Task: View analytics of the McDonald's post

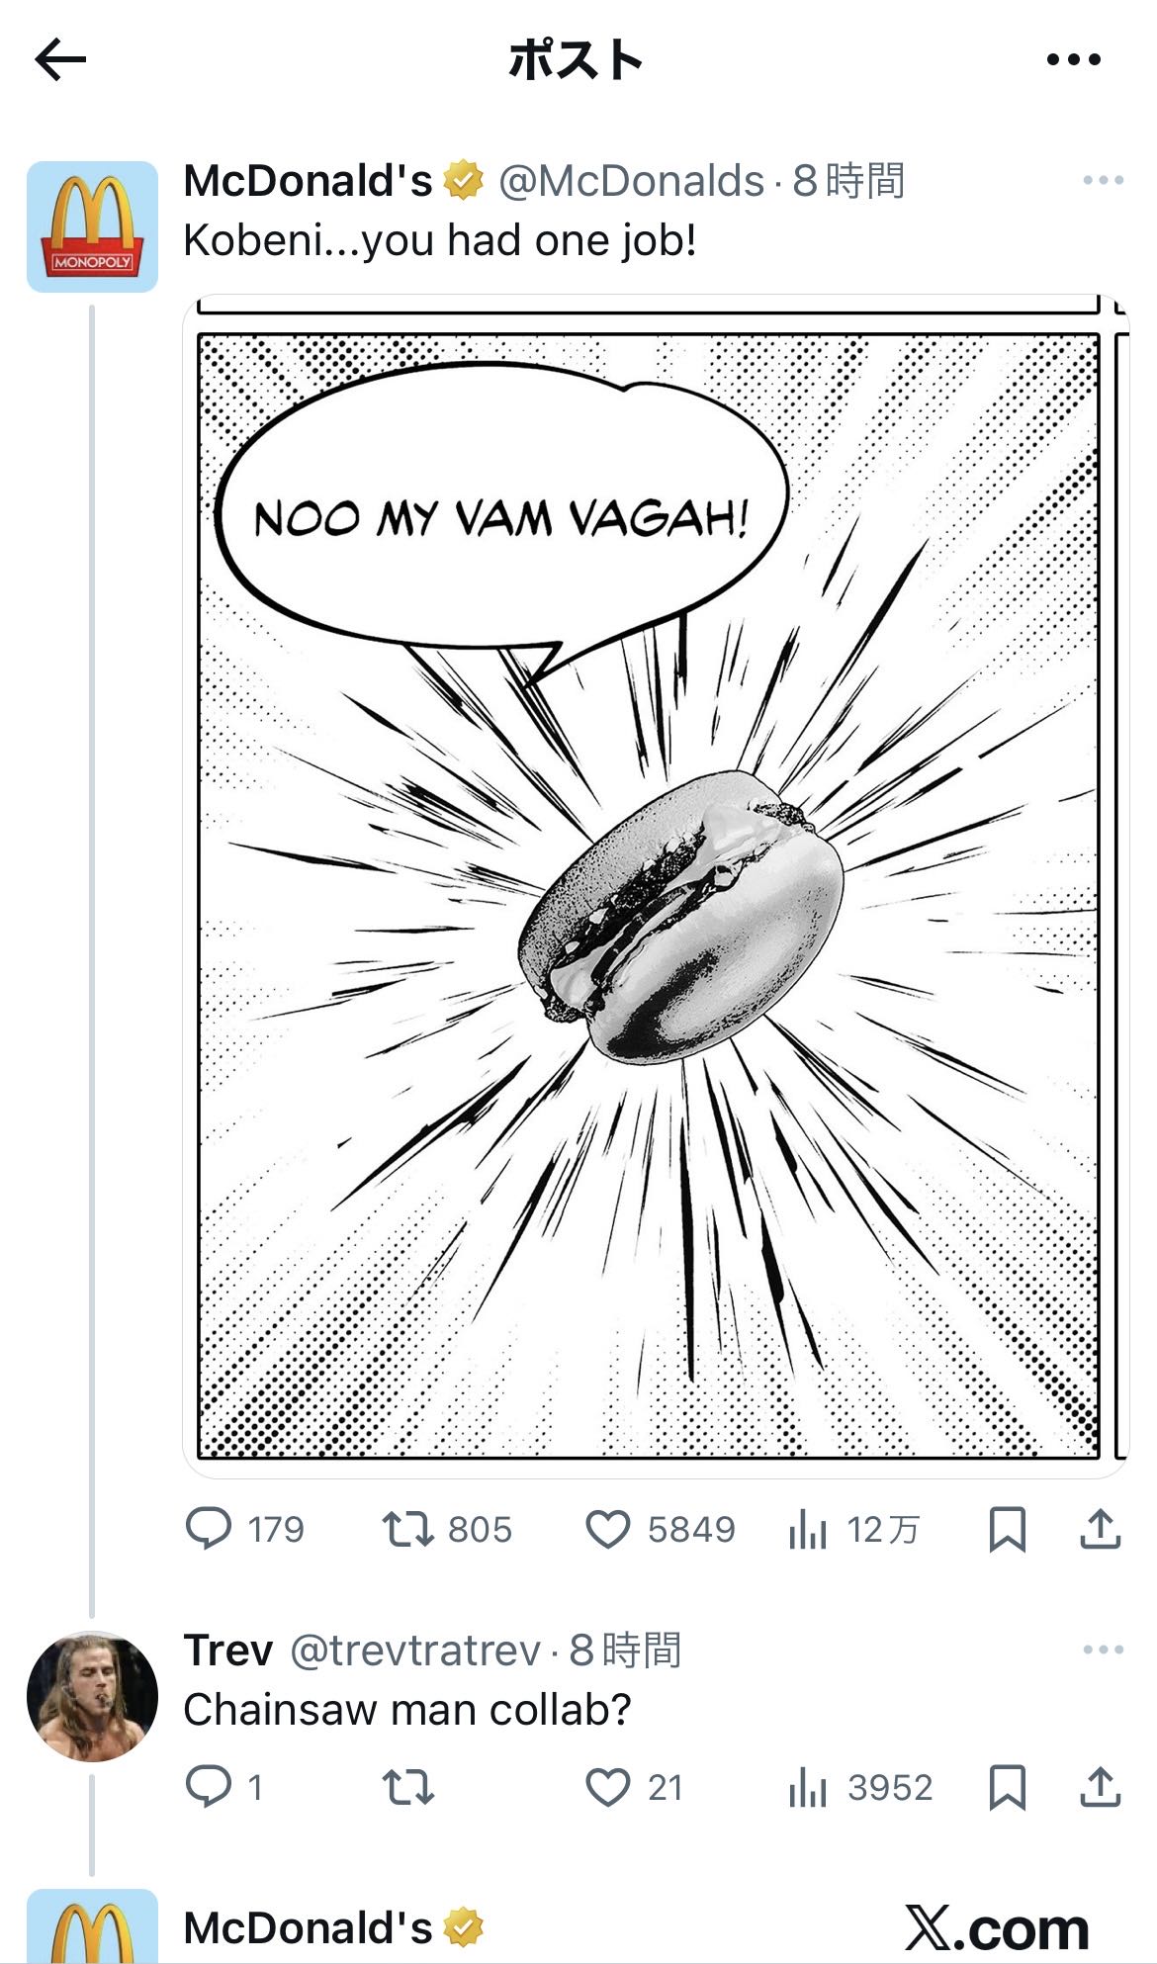Action: pos(808,1530)
